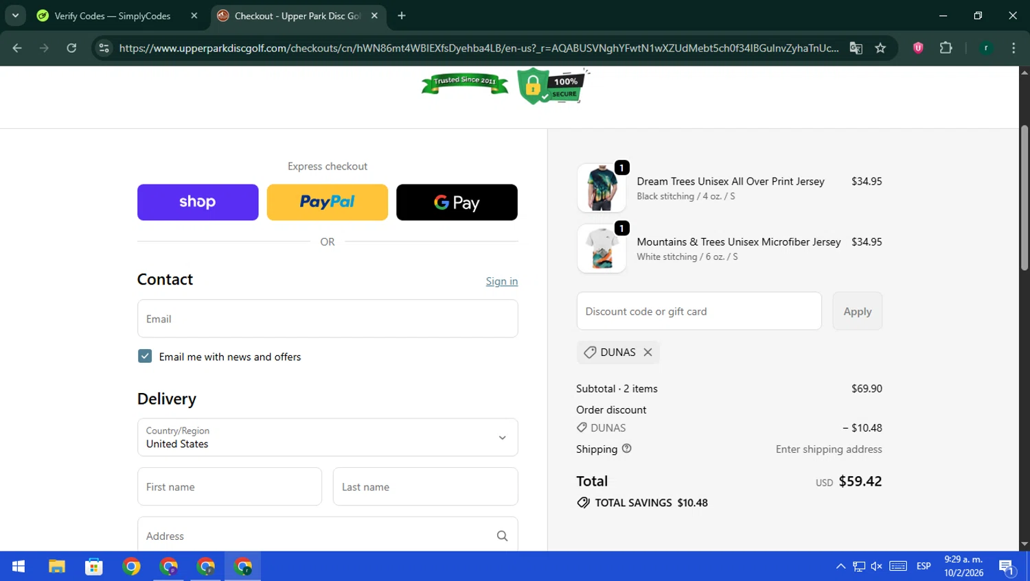
Task: Show hidden system tray icons
Action: (x=840, y=566)
